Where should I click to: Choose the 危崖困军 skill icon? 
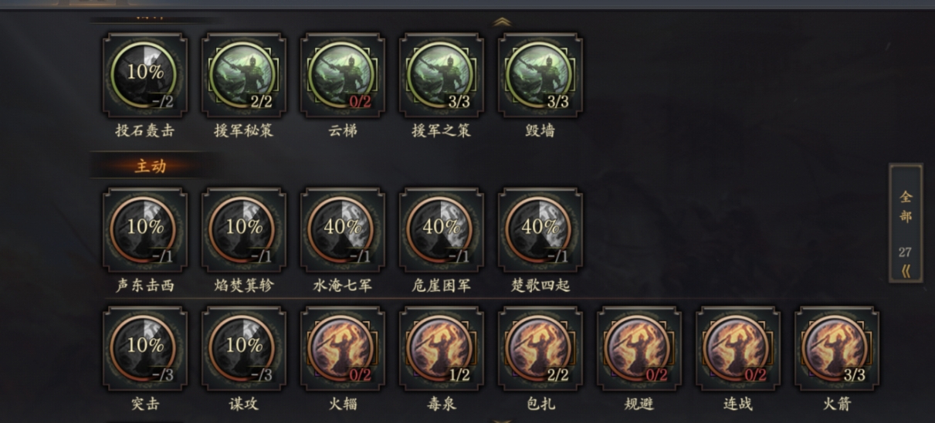pos(442,230)
